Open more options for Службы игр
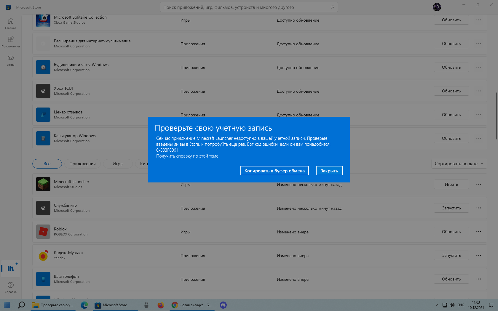498x311 pixels. tap(479, 208)
